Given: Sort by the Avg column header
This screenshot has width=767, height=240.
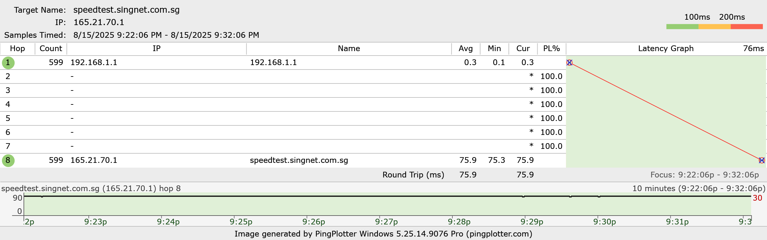Looking at the screenshot, I should click(x=465, y=49).
